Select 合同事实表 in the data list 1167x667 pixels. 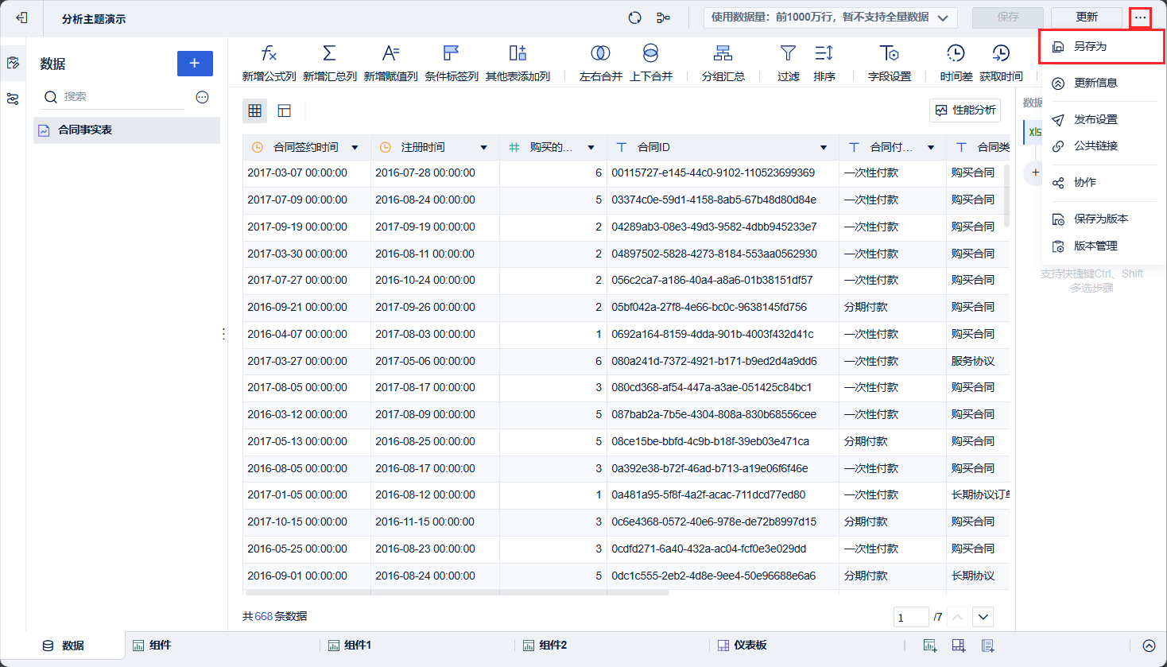tap(127, 130)
